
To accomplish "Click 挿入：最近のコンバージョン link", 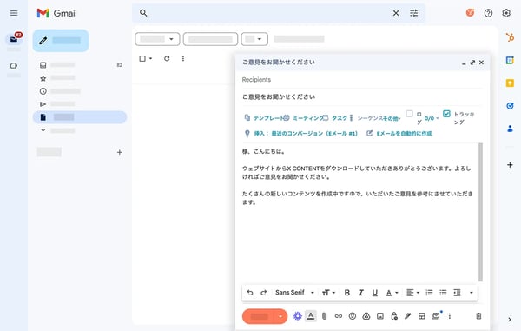I will [301, 133].
